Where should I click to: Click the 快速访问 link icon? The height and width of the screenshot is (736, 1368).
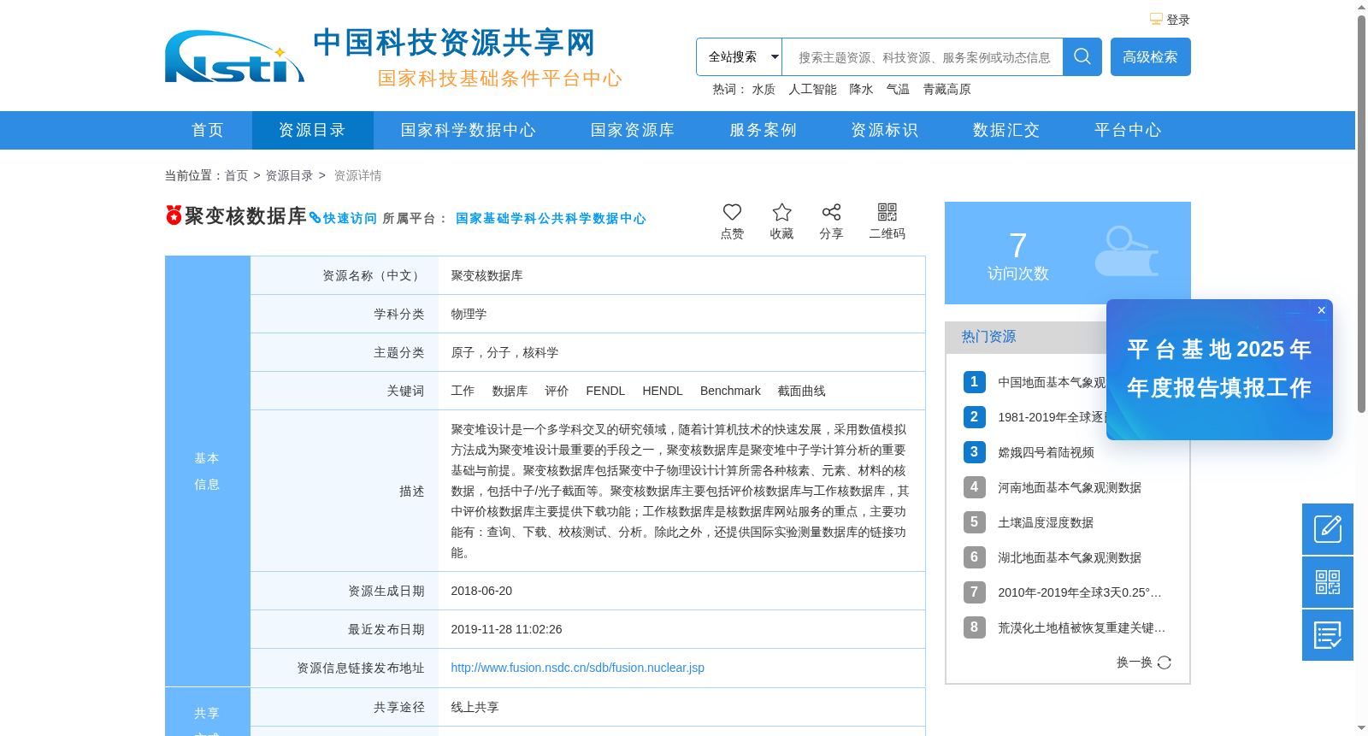coord(315,218)
